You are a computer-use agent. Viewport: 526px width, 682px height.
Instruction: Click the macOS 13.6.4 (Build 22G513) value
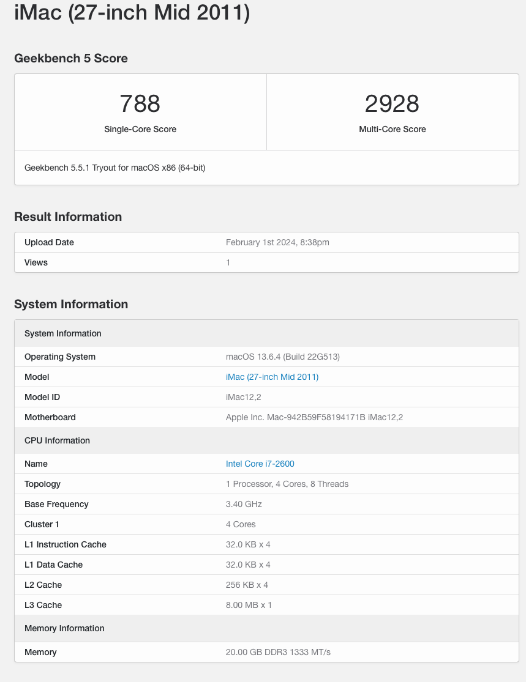(x=282, y=357)
